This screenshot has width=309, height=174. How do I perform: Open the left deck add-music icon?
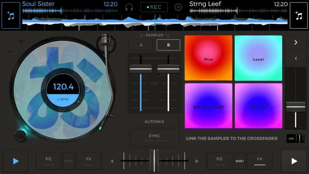click(x=11, y=16)
